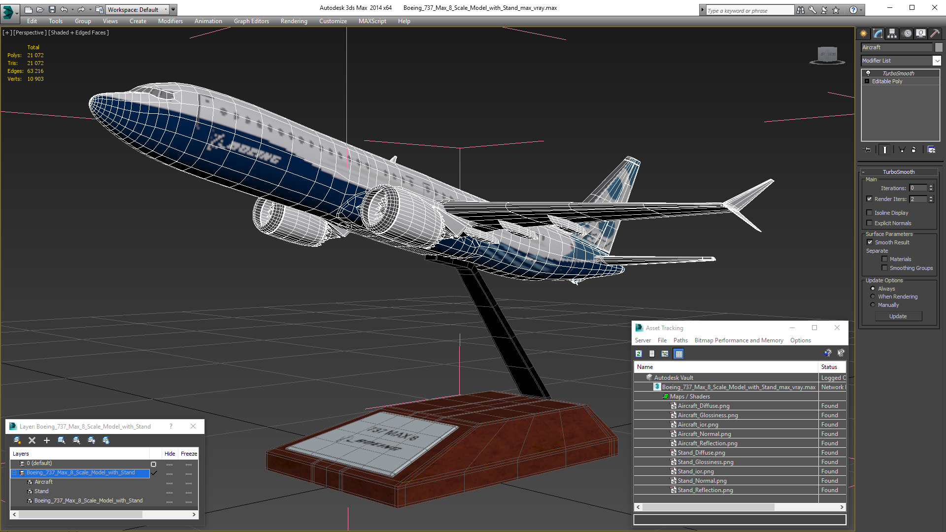Add selected objects to layer plus icon

(47, 440)
